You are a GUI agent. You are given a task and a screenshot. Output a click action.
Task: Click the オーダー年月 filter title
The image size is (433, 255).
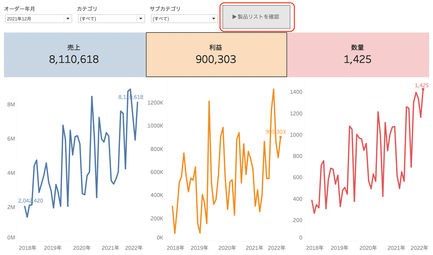click(x=19, y=8)
